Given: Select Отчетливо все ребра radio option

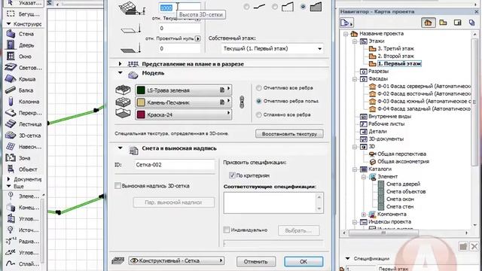Looking at the screenshot, I should pyautogui.click(x=259, y=88).
